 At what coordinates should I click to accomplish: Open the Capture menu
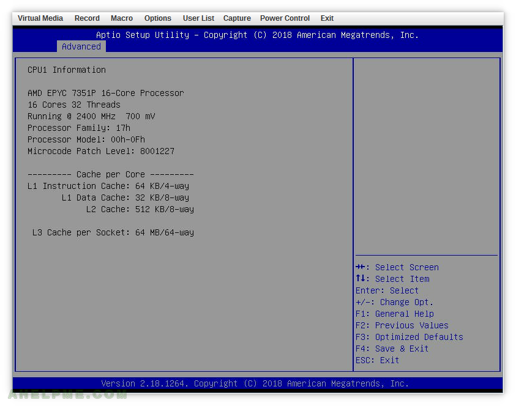tap(237, 18)
